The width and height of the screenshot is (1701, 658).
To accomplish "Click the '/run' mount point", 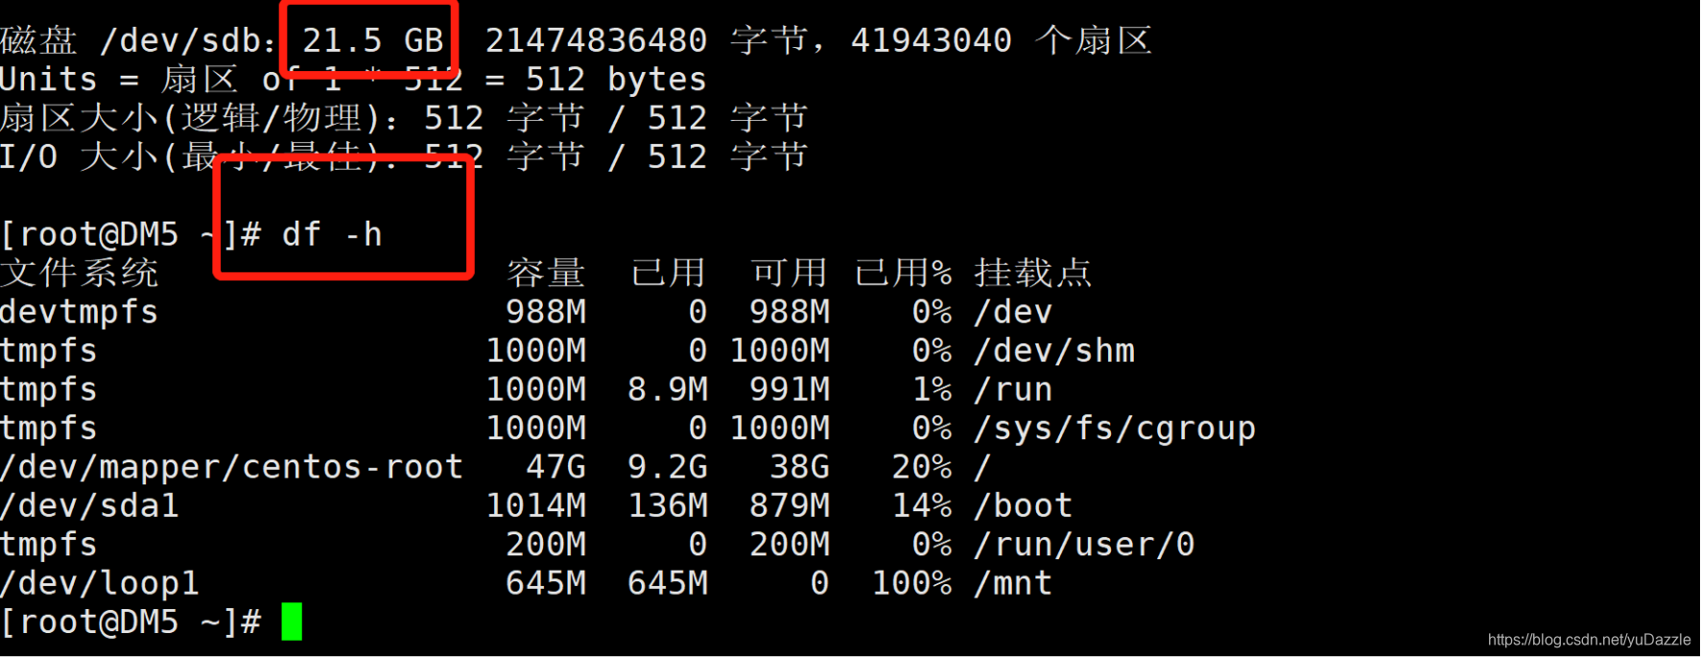I will (1013, 389).
